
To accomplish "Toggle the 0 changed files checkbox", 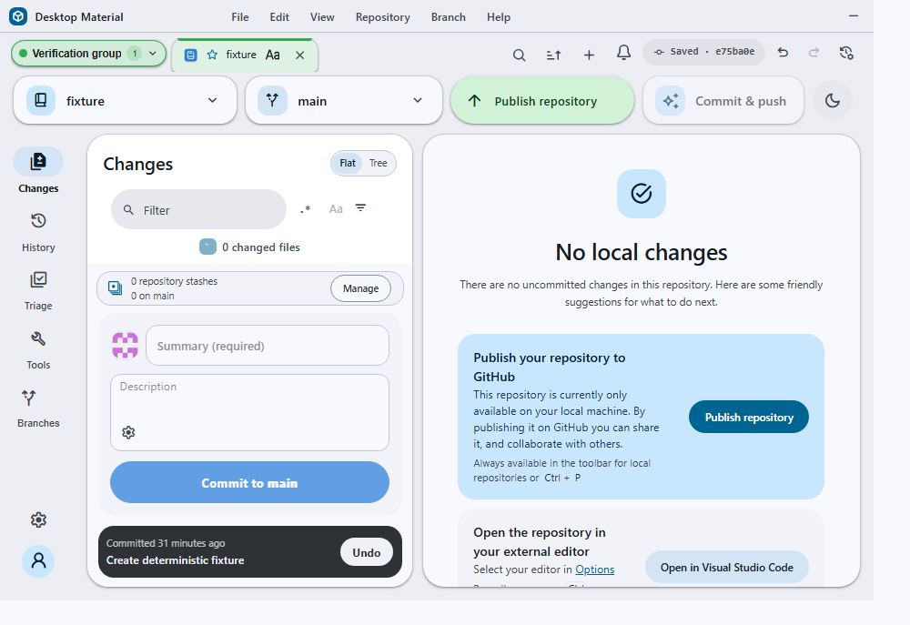I will [207, 247].
